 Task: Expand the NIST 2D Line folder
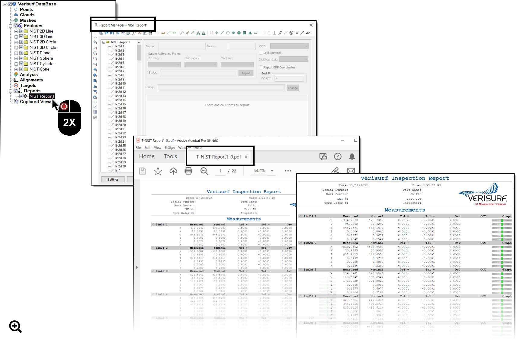point(16,31)
